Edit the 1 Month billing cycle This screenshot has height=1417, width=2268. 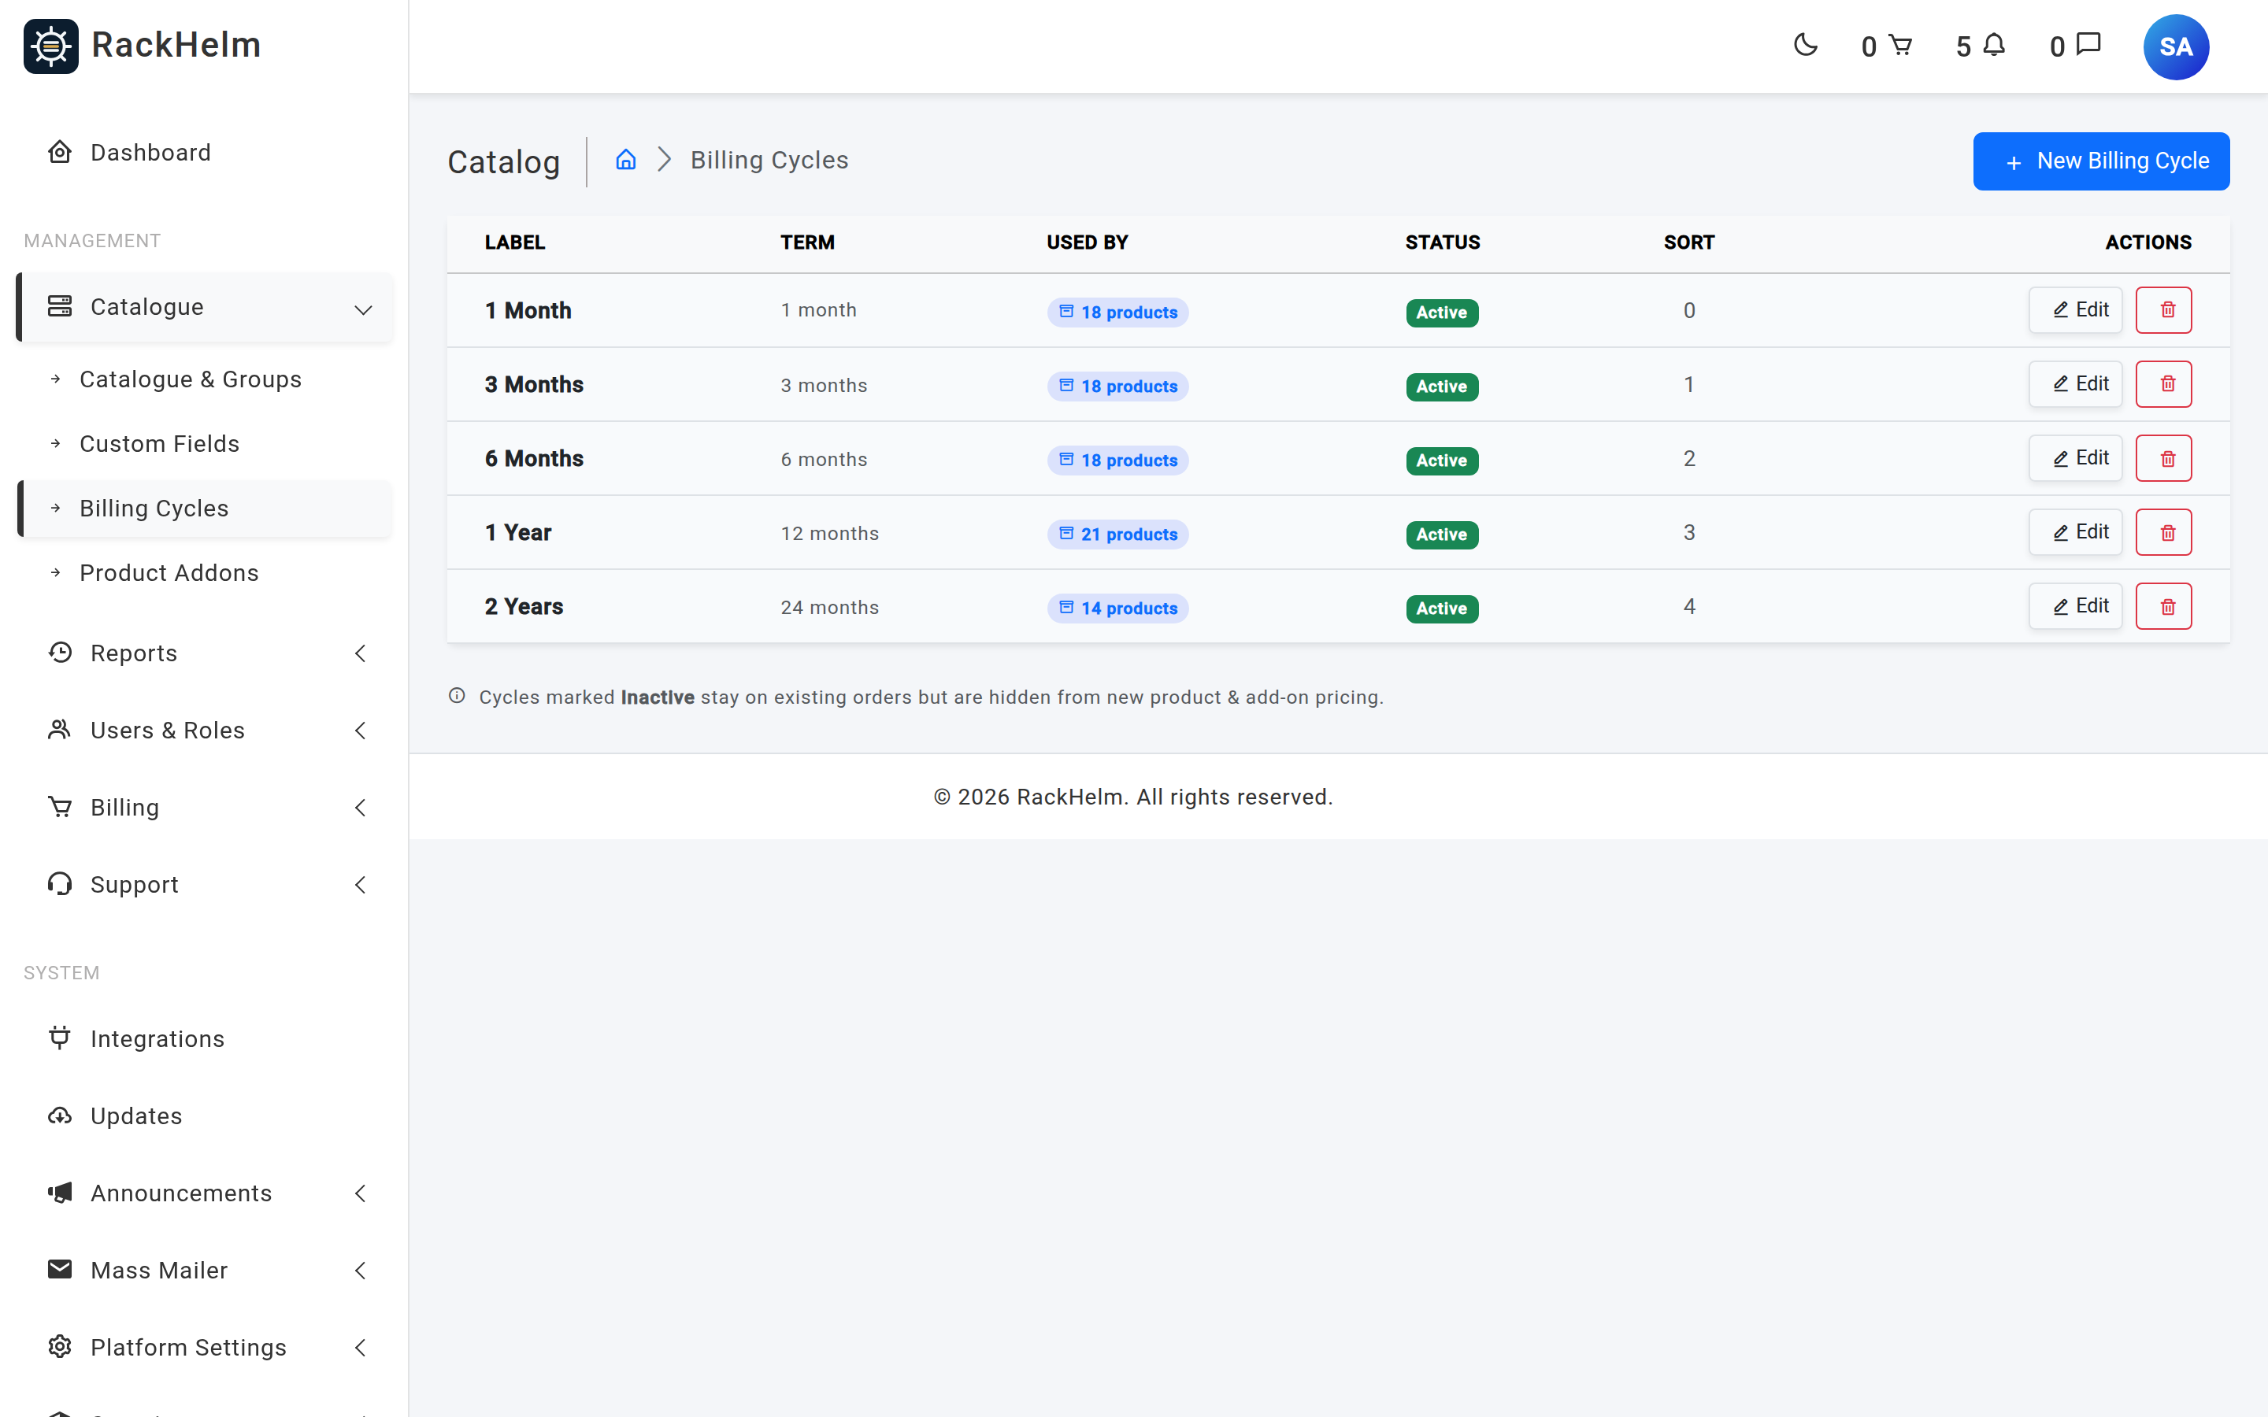coord(2075,310)
